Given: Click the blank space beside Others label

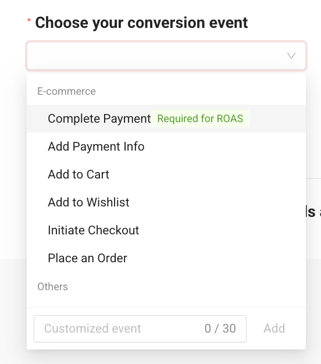Looking at the screenshot, I should click(x=186, y=287).
